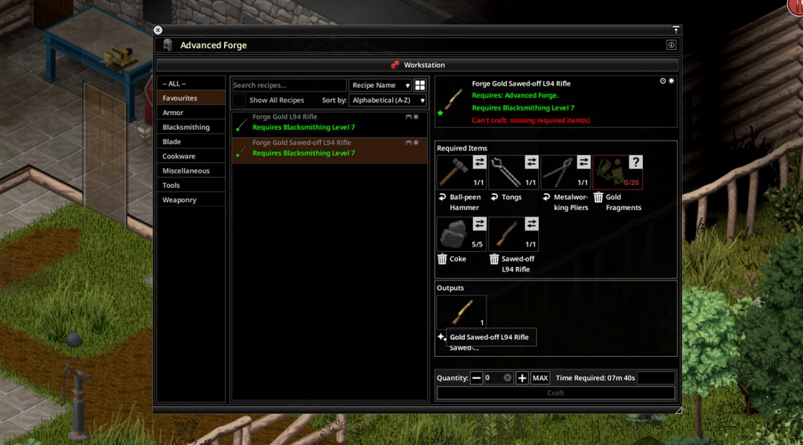Viewport: 803px width, 445px height.
Task: Switch to grid view icon
Action: 420,85
